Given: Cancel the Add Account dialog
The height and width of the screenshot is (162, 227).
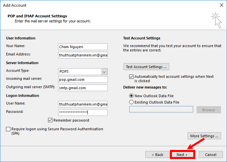Looking at the screenshot, I should [211, 155].
